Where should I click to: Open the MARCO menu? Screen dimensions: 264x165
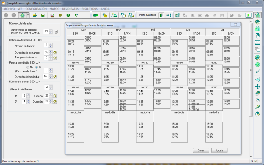point(54,9)
